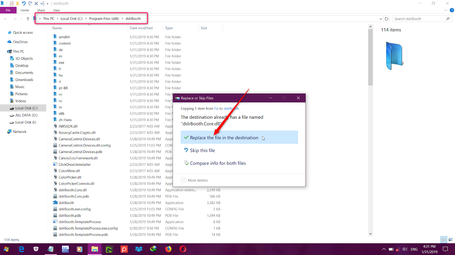Open the Windows Start button
This screenshot has width=455, height=255.
(x=6, y=249)
